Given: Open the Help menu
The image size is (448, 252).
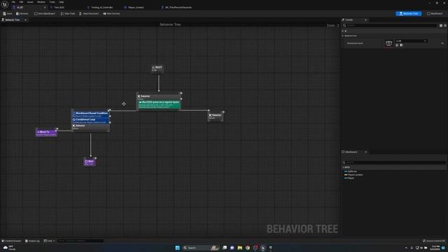Looking at the screenshot, I should coord(62,2).
